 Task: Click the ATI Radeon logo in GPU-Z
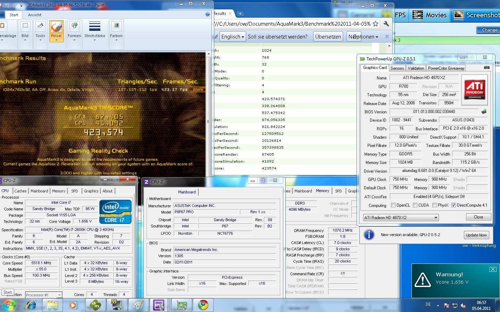click(x=475, y=90)
